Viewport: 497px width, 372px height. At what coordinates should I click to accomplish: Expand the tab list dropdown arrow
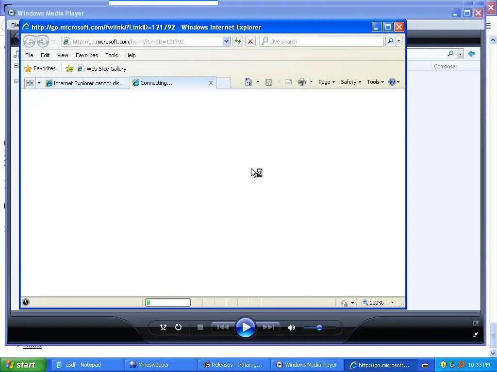tap(39, 83)
